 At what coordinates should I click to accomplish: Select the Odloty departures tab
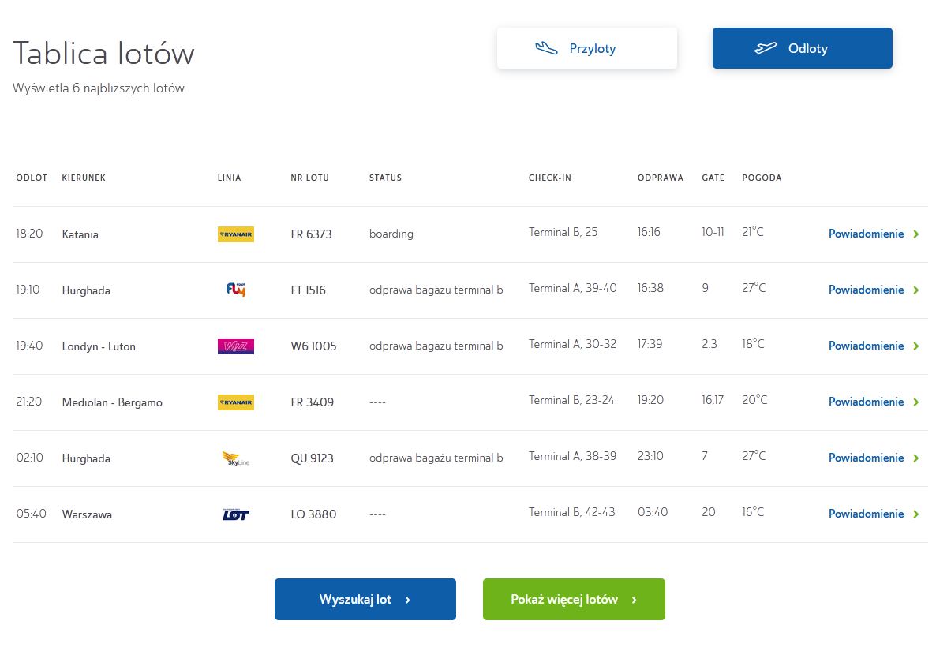(x=802, y=48)
